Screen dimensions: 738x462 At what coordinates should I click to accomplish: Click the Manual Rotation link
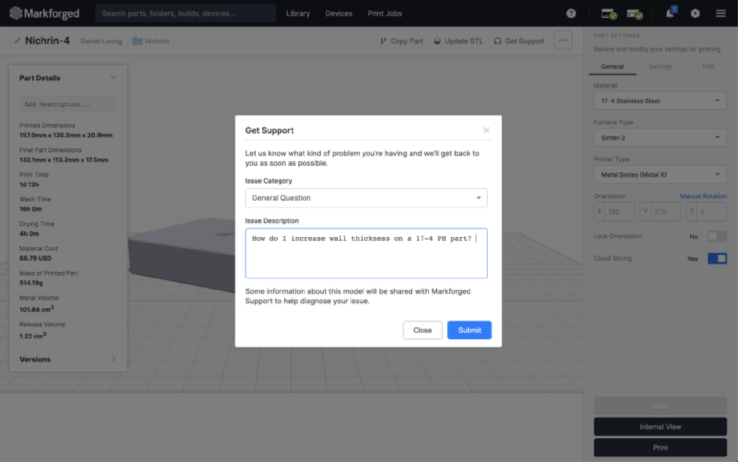tap(703, 196)
